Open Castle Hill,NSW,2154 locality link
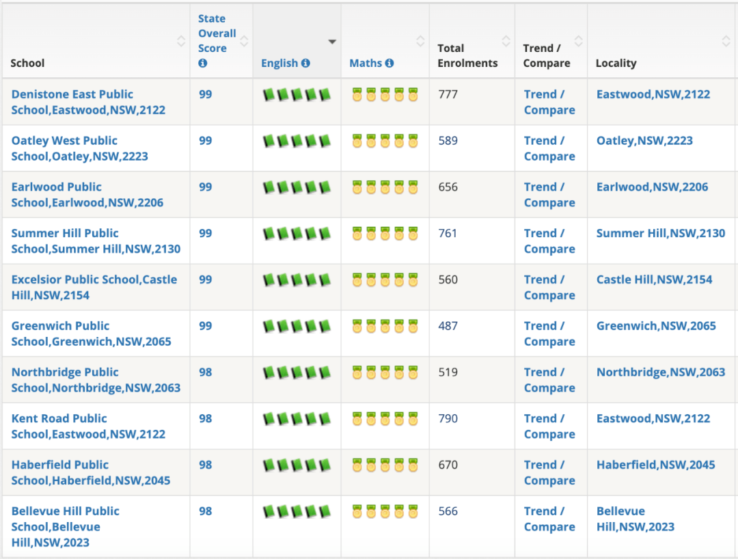The height and width of the screenshot is (559, 738). 654,279
